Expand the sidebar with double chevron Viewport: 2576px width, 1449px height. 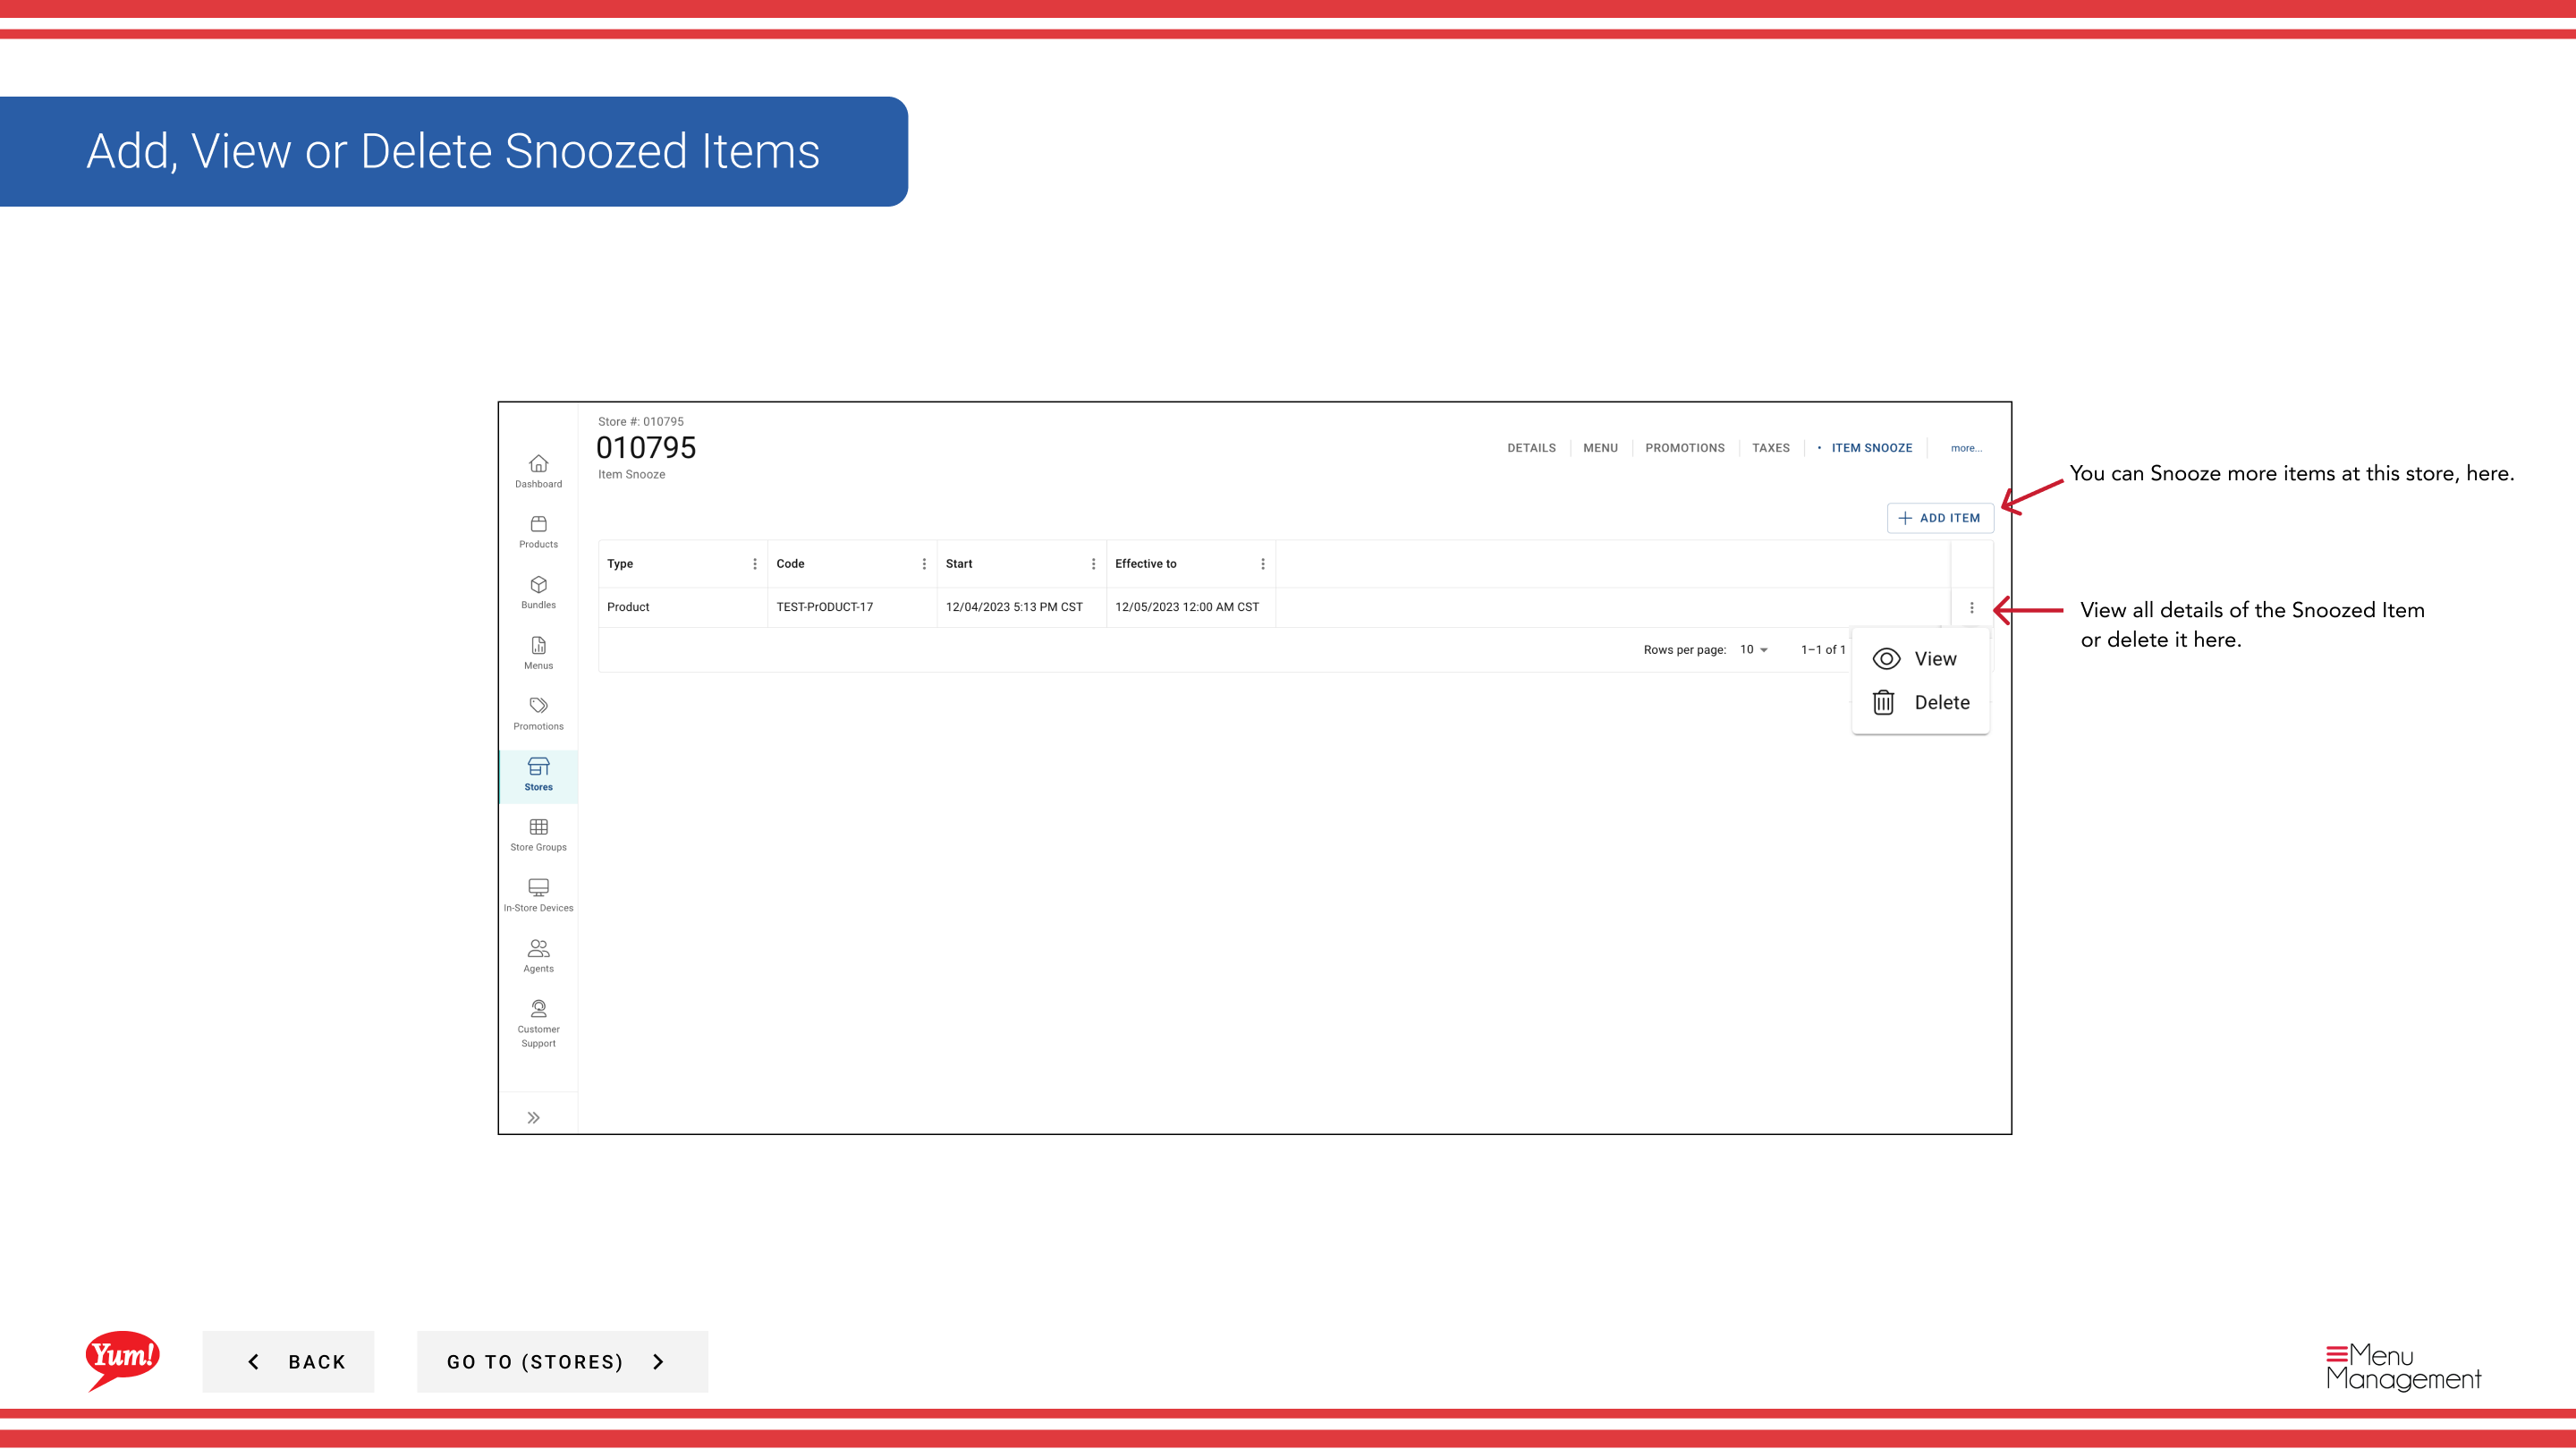[x=534, y=1118]
